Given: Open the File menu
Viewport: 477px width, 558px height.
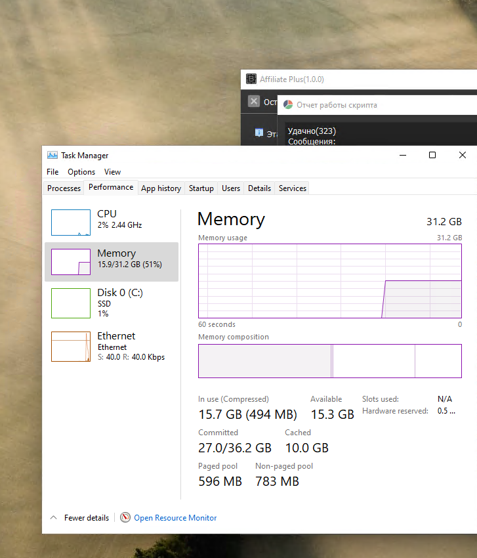Looking at the screenshot, I should pos(52,172).
